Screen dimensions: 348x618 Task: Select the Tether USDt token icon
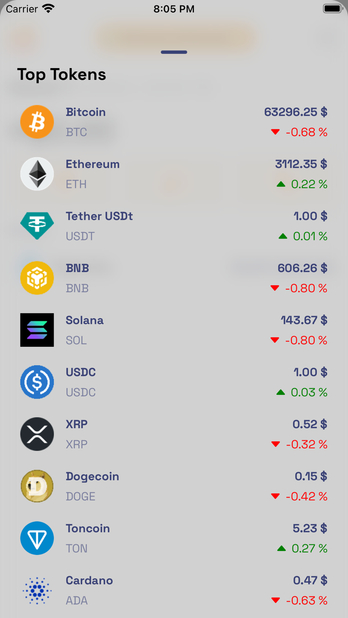pos(37,226)
